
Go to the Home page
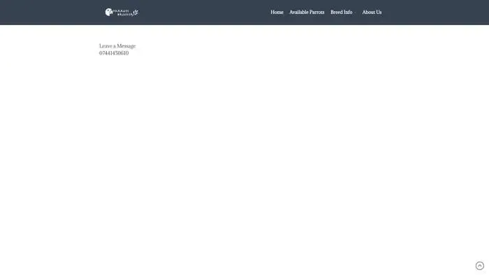coord(277,12)
